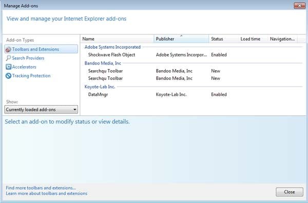
Task: Open Learn more about toolbars and extensions
Action: (47, 193)
